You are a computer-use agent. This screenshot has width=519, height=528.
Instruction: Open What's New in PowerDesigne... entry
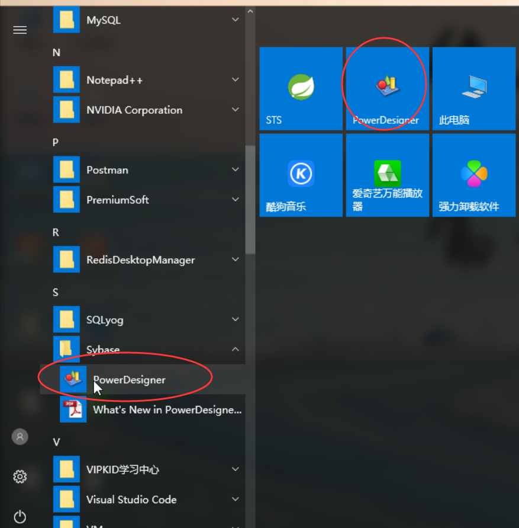[x=167, y=410]
